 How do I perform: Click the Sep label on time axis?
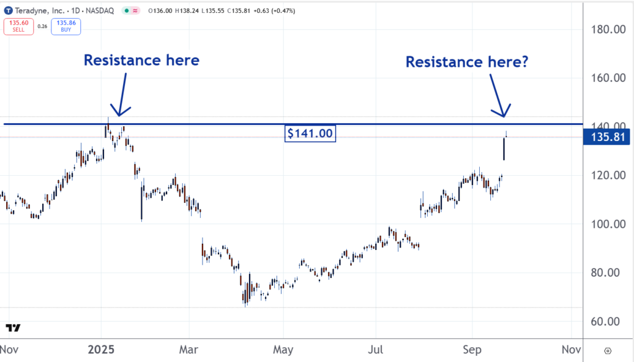click(x=472, y=350)
